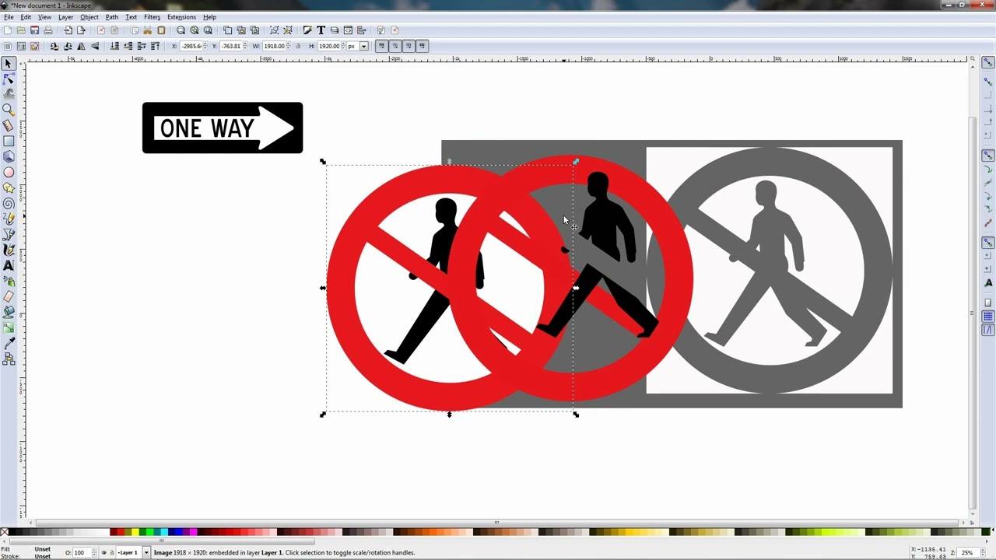The image size is (996, 560).
Task: Select the Ellipse circle tool
Action: coord(9,172)
